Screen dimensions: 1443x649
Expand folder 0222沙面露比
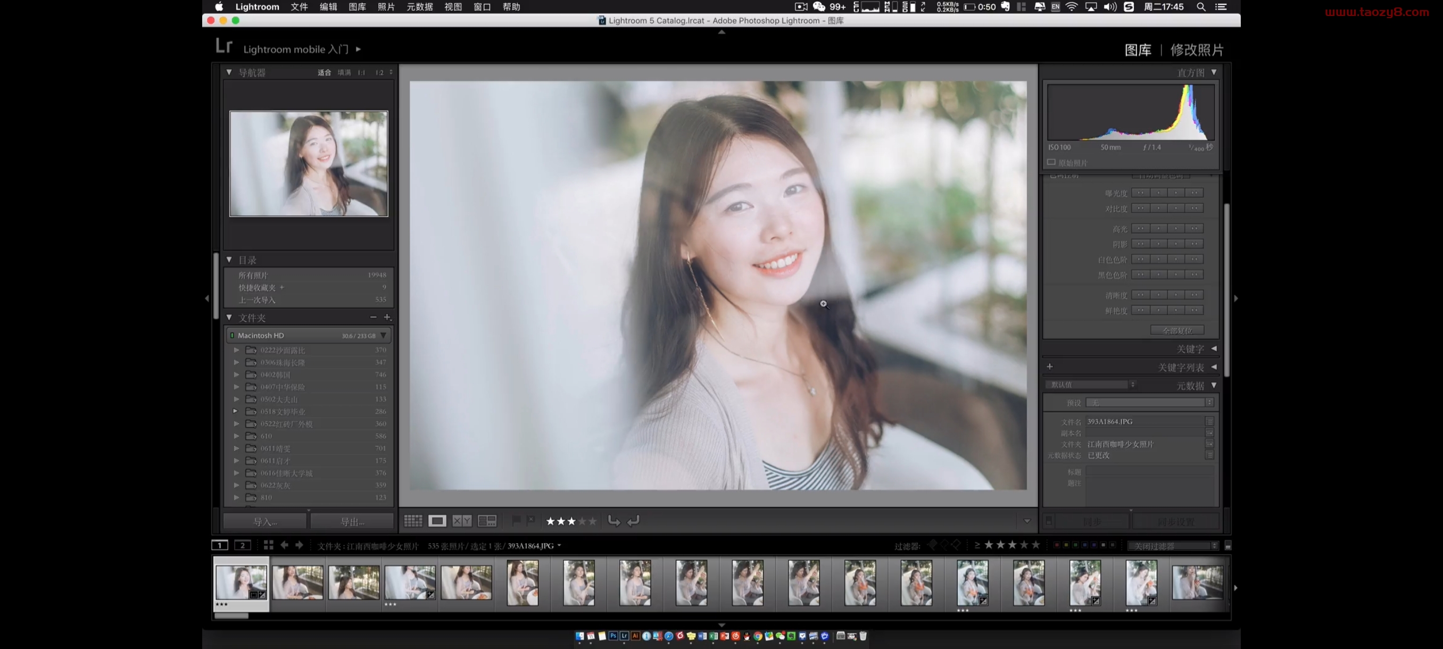point(236,350)
